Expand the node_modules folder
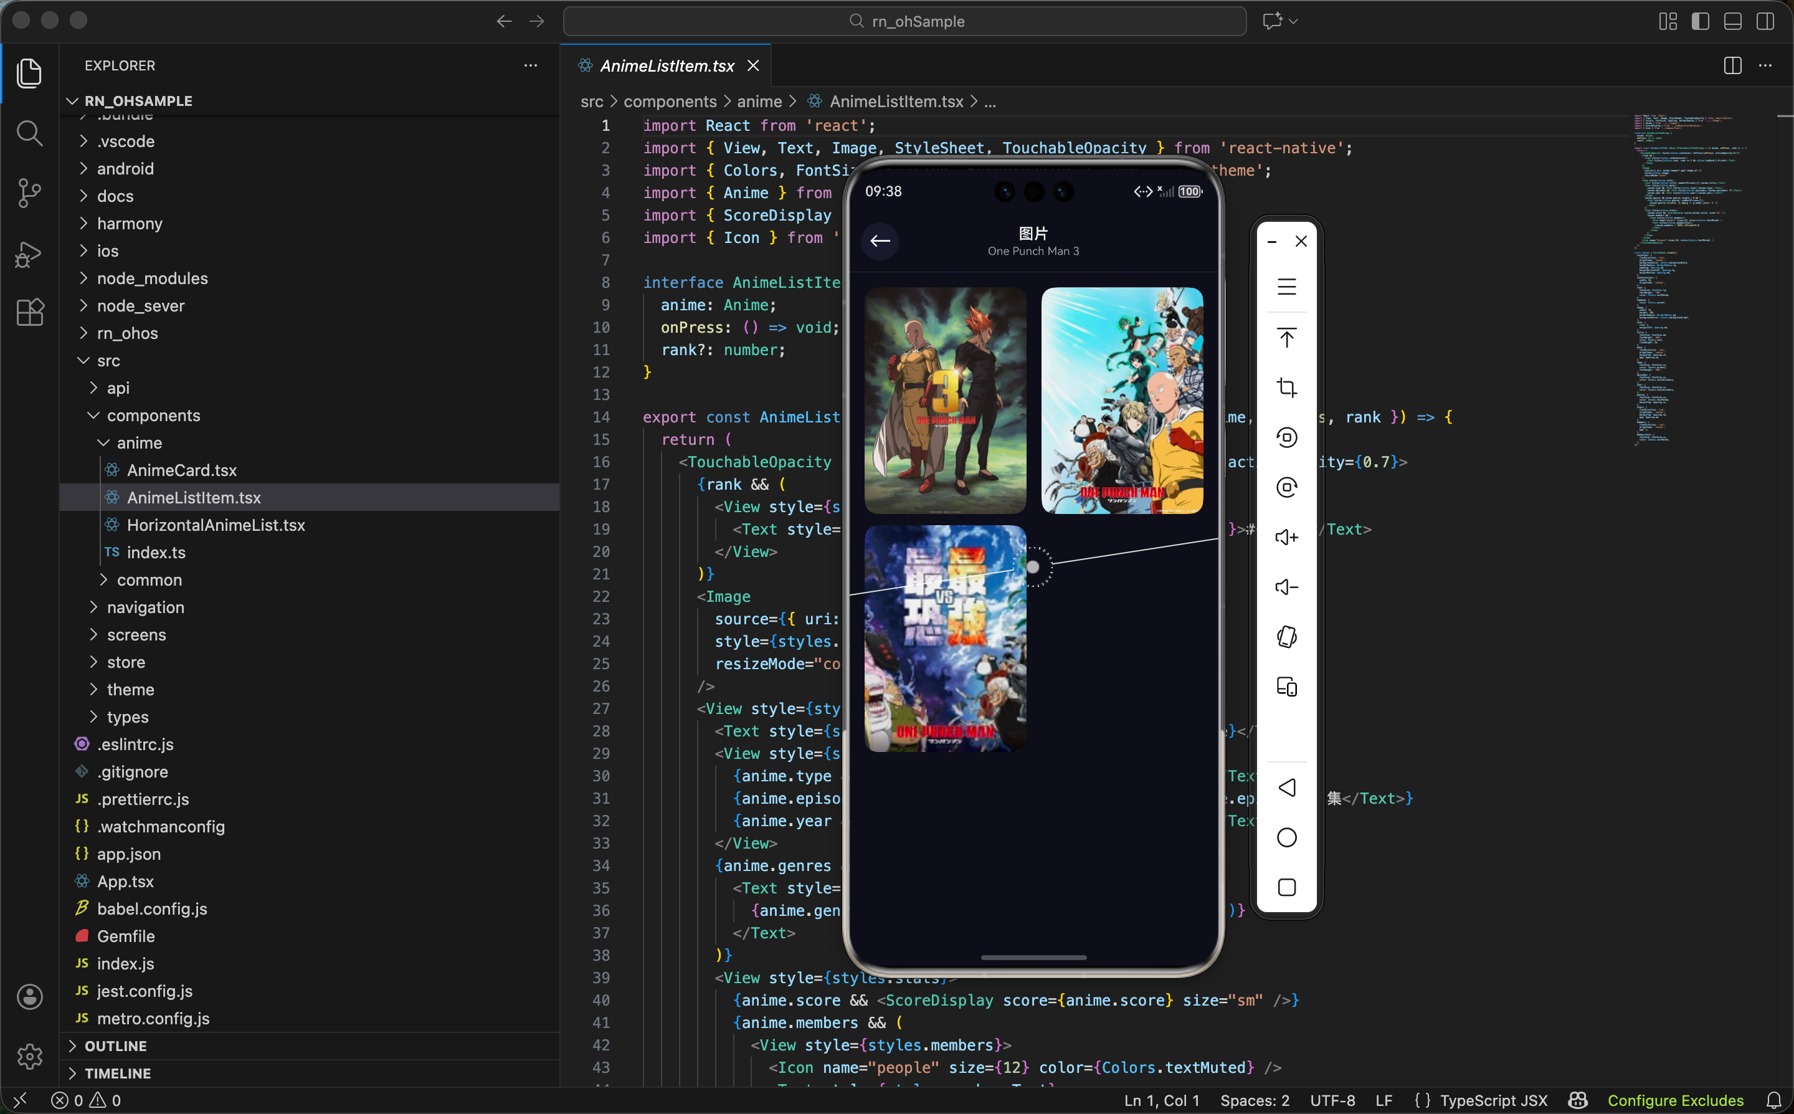 [x=152, y=278]
